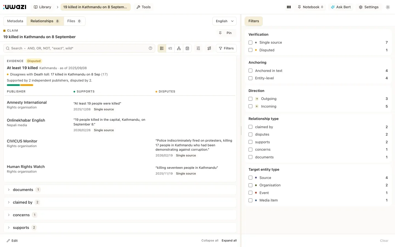Viewport: 395px width, 247px height.
Task: Switch to the calendar timeline view icon
Action: click(187, 48)
